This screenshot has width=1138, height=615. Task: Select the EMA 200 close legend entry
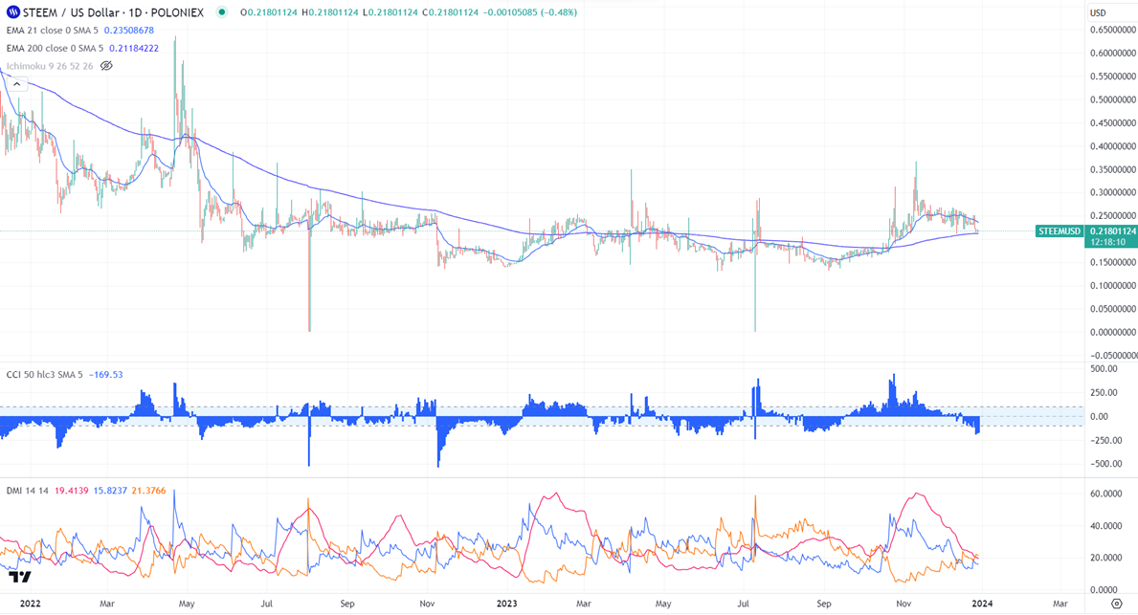[56, 48]
